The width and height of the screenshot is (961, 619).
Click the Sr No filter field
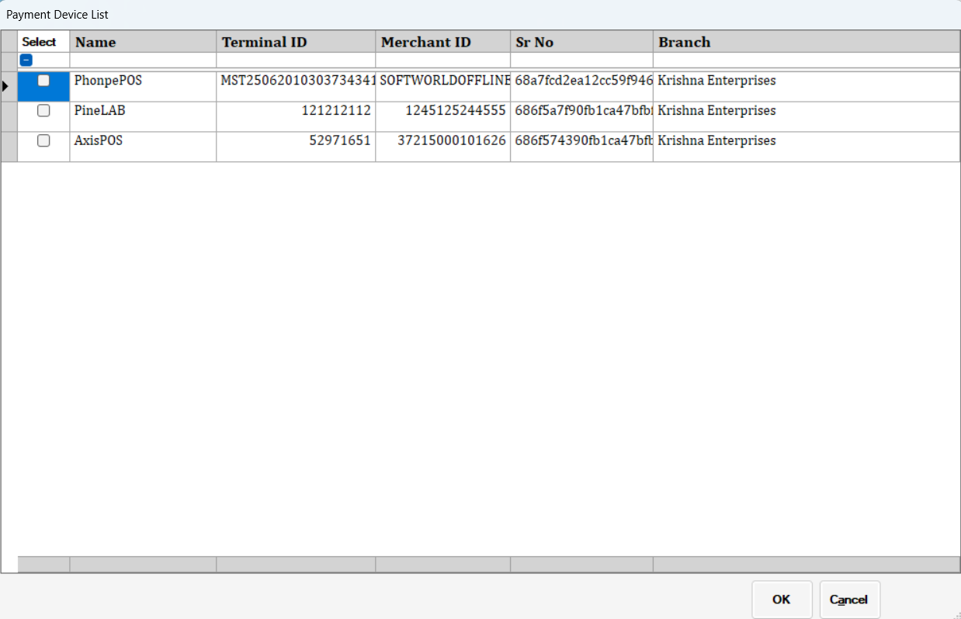581,61
